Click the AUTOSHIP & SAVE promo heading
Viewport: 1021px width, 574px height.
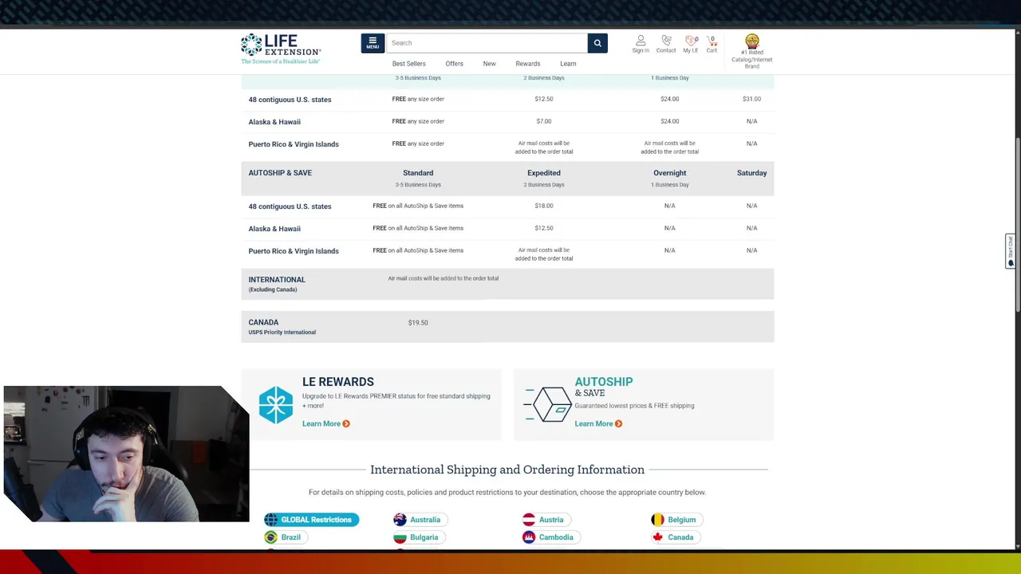click(x=604, y=387)
